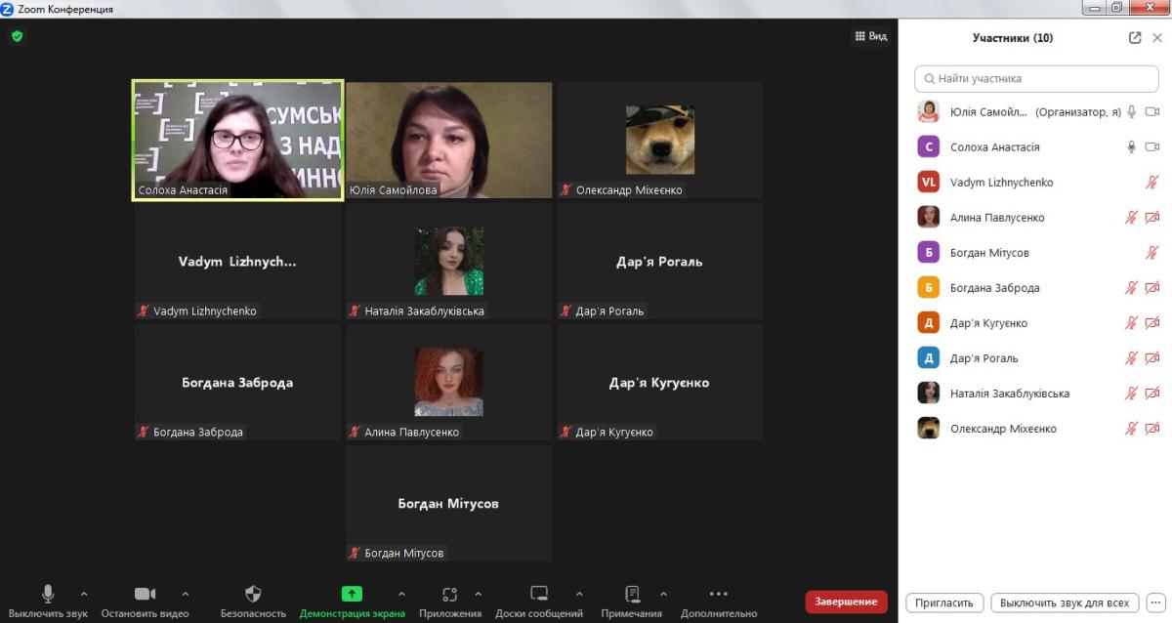
Task: Toggle the microphone icon for Солоха Анастасія
Action: (1131, 147)
